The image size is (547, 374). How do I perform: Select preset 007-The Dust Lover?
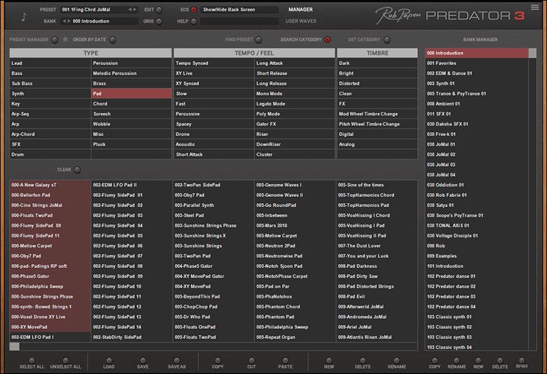click(x=377, y=245)
